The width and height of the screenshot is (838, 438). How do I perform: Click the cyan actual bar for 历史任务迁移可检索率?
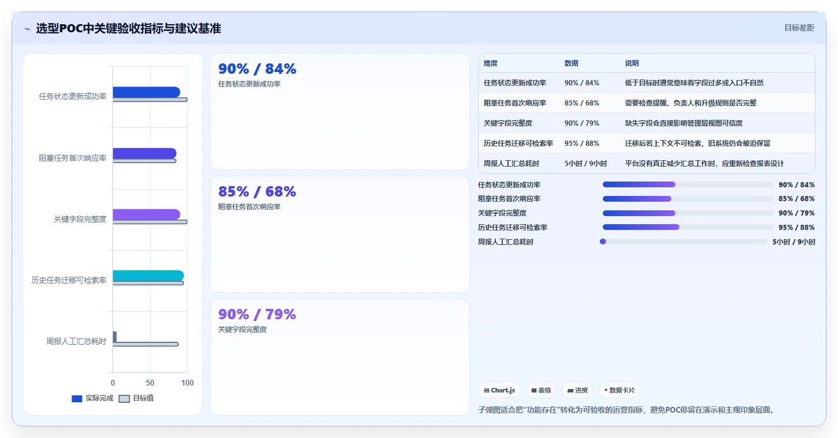tap(148, 275)
